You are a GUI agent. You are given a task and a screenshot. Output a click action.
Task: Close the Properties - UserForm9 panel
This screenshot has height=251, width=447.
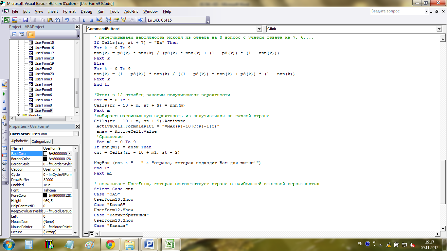(x=77, y=126)
